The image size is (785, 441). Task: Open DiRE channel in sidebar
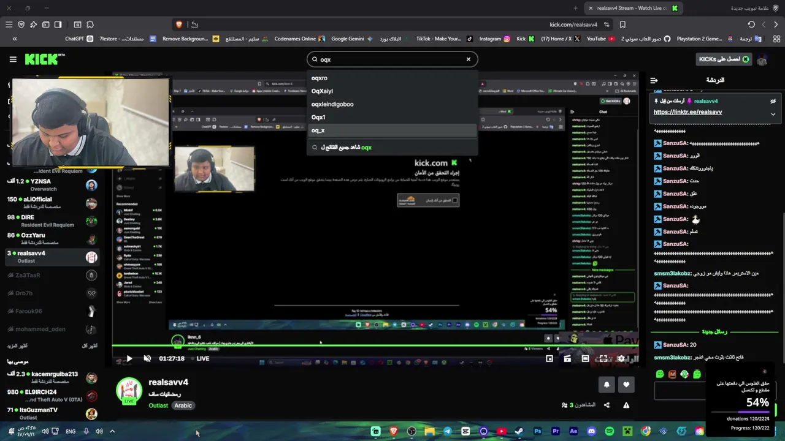(52, 221)
